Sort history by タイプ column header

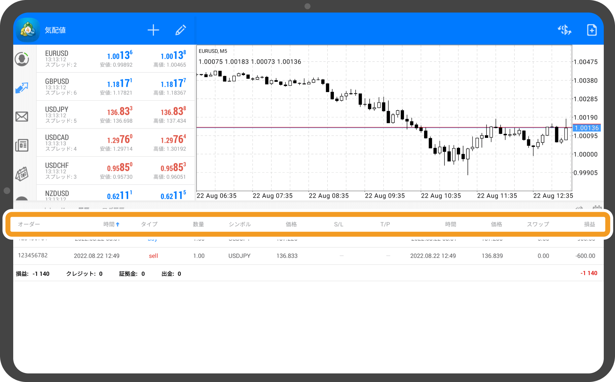149,224
